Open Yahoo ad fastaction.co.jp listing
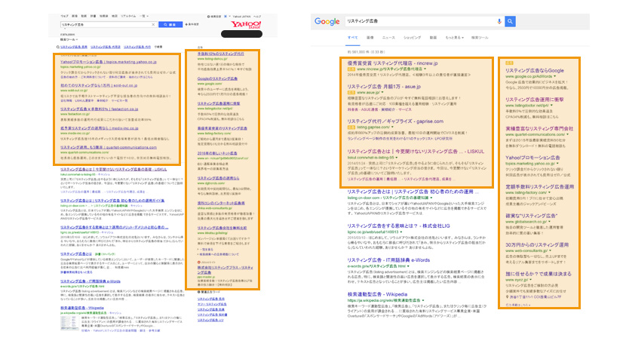This screenshot has width=626, height=347. click(99, 109)
